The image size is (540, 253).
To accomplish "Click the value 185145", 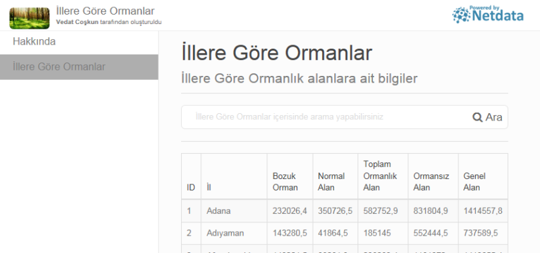I will click(x=377, y=233).
